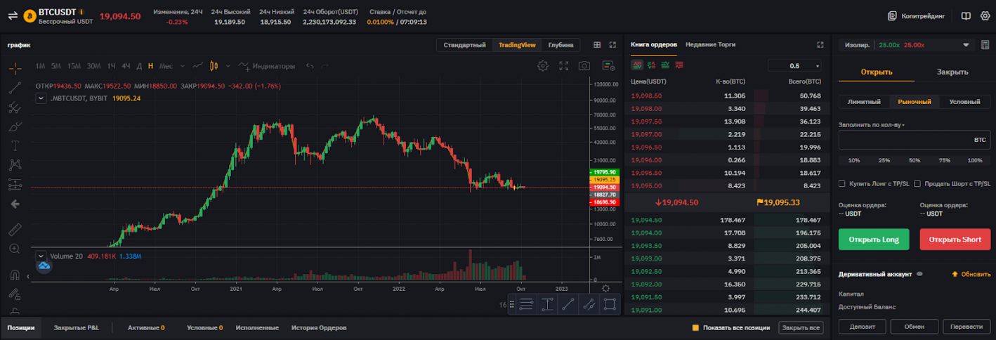Image resolution: width=996 pixels, height=340 pixels.
Task: Switch to the Закрыть tab
Action: 952,72
